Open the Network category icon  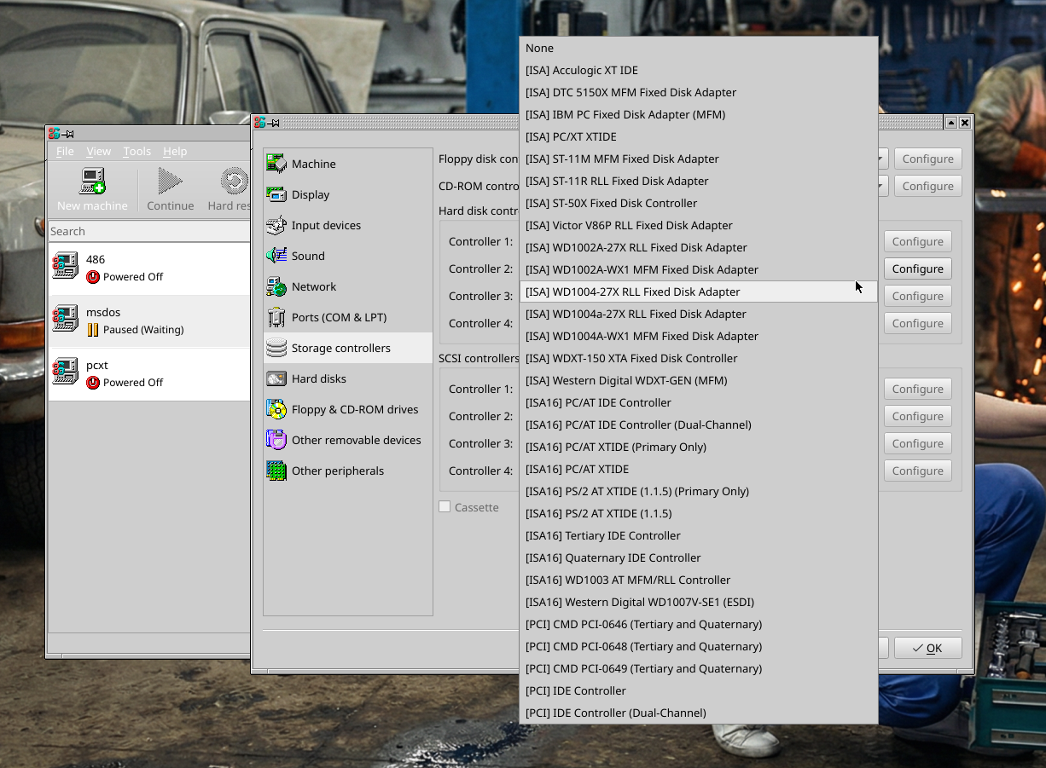tap(276, 286)
